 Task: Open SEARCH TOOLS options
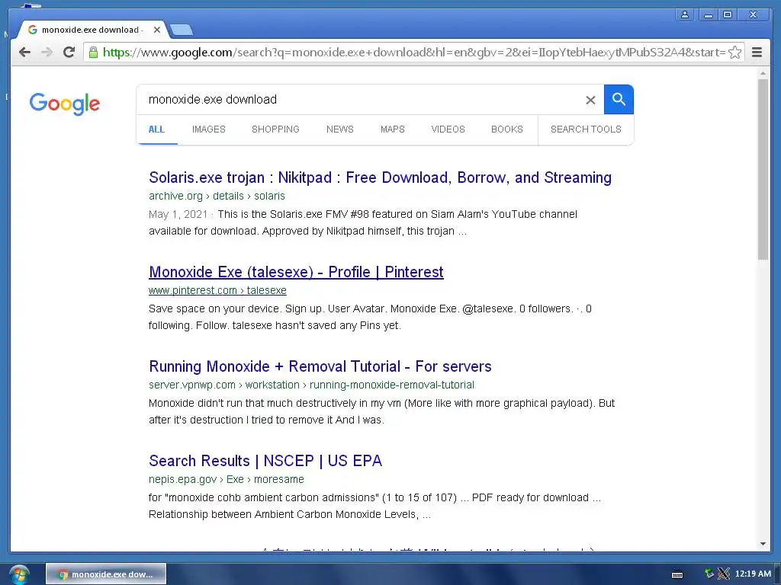586,129
